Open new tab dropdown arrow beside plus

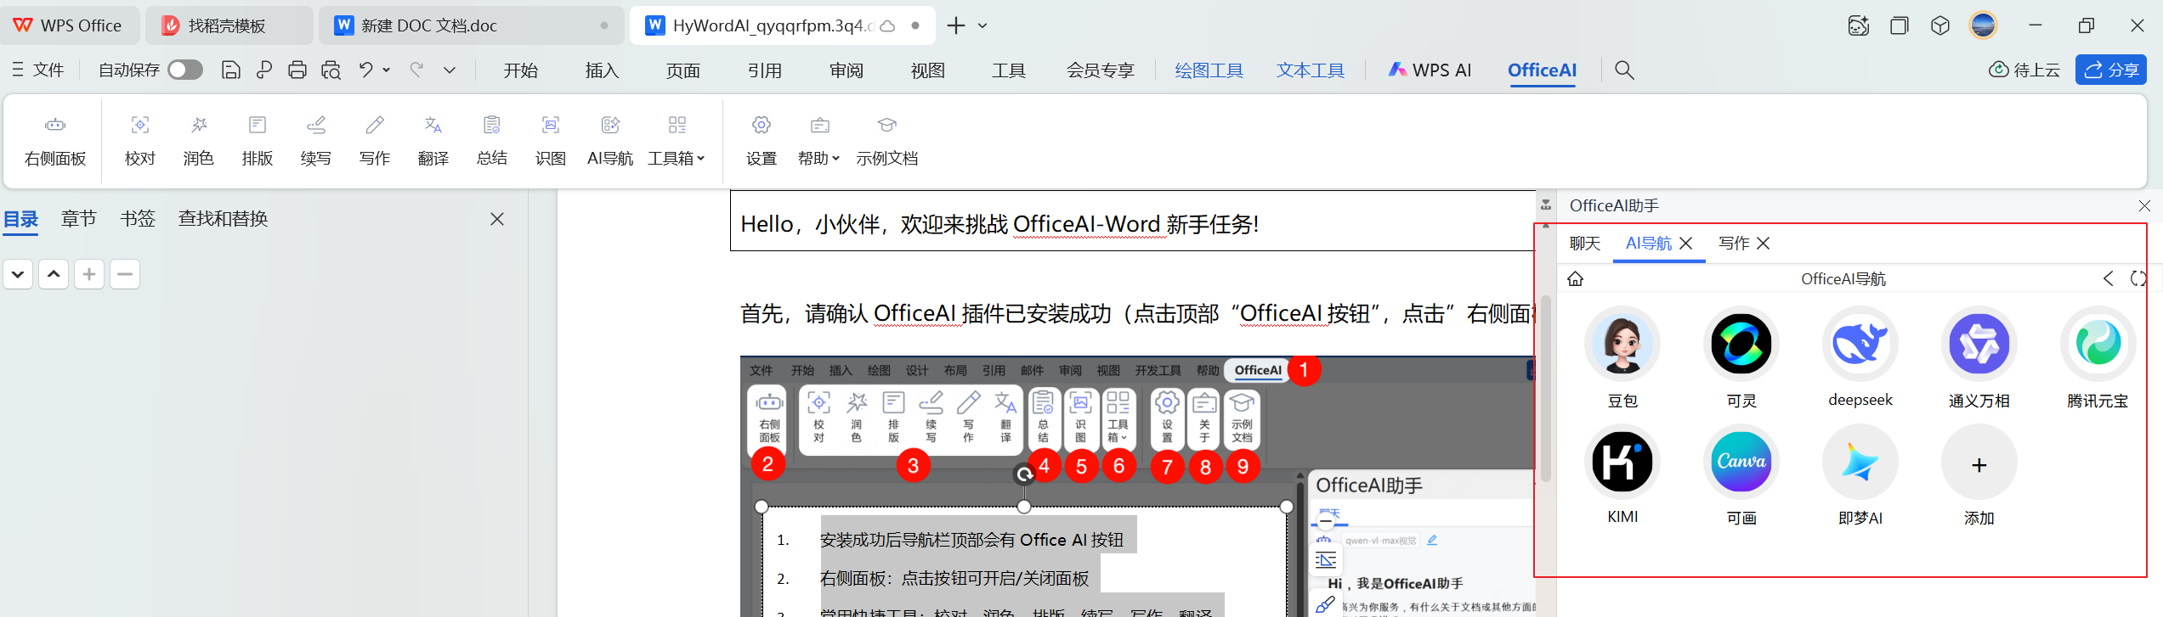[982, 25]
